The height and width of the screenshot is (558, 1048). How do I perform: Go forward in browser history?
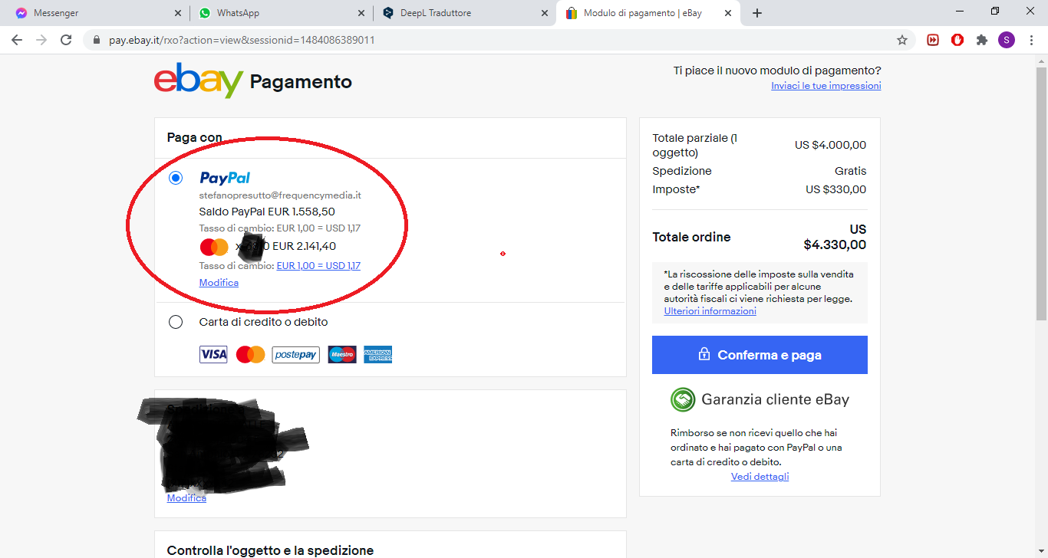click(41, 40)
